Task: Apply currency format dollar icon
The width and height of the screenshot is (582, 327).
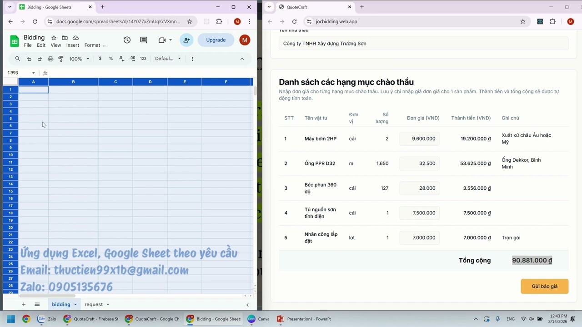Action: click(x=100, y=59)
